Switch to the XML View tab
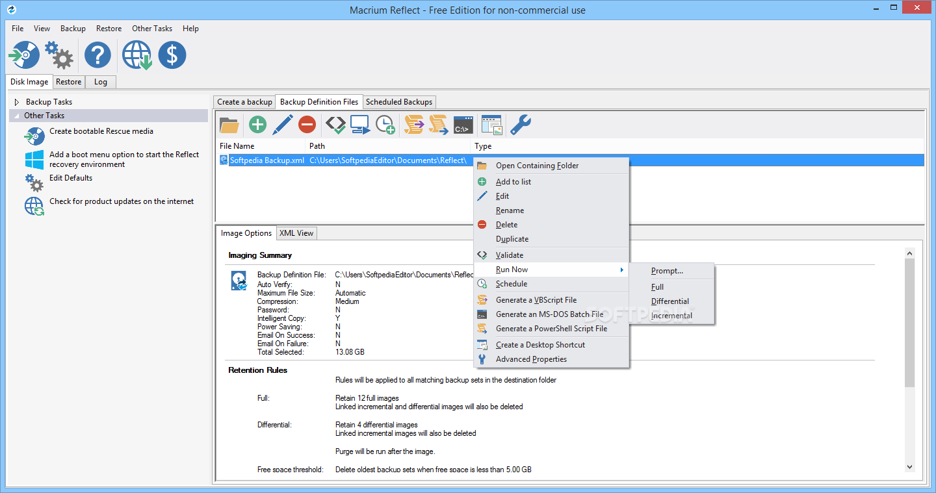 (x=296, y=233)
